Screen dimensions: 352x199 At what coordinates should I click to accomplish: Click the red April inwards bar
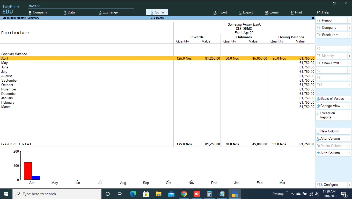pos(28,171)
